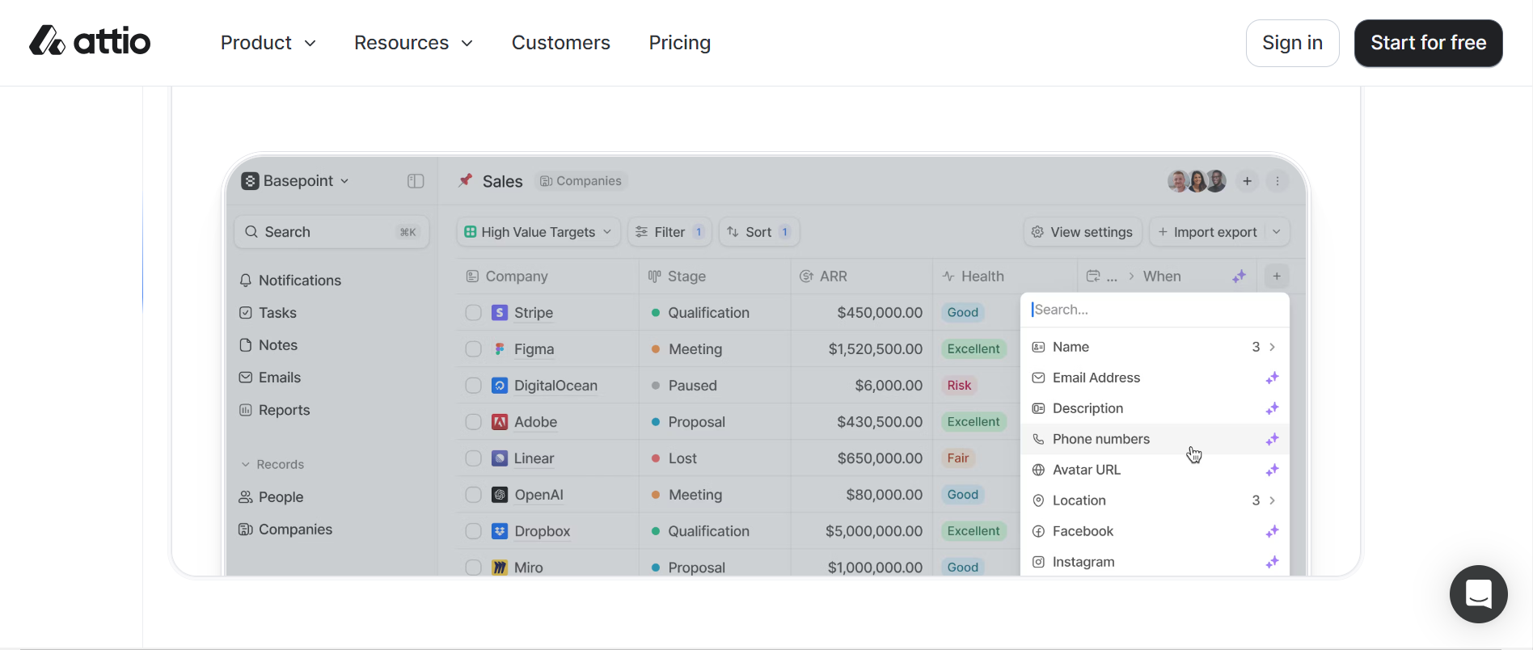
Task: Open Notes in the sidebar
Action: (268, 345)
